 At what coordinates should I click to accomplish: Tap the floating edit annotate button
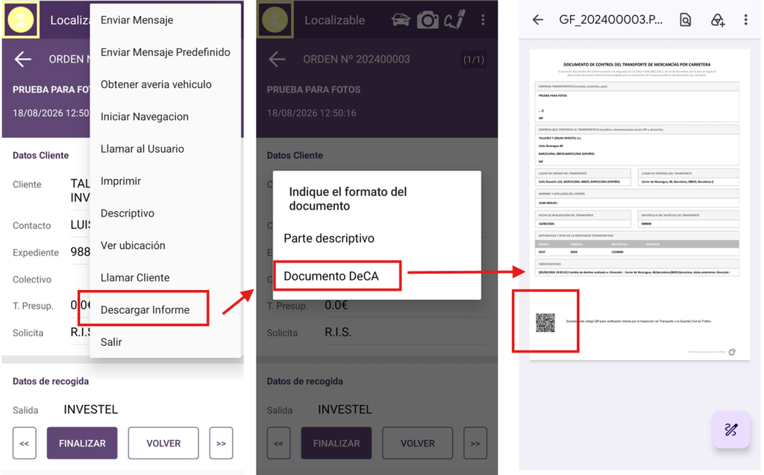pyautogui.click(x=731, y=430)
